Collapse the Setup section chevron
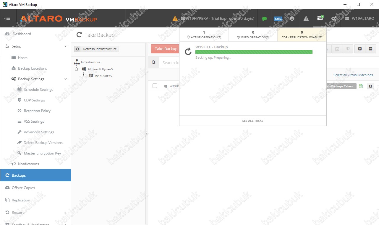The width and height of the screenshot is (379, 225). 66,46
